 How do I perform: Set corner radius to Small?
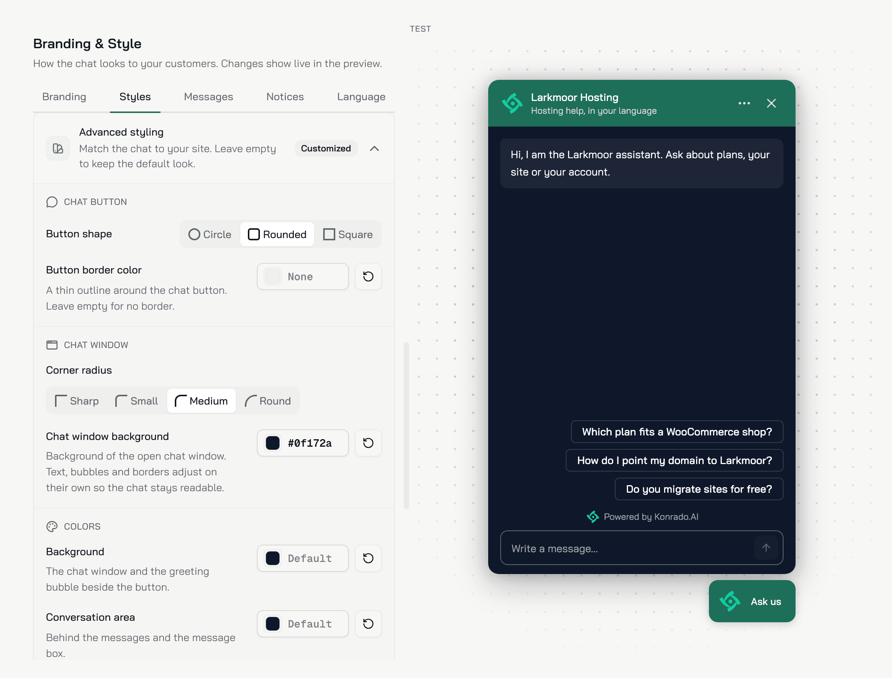pos(136,401)
